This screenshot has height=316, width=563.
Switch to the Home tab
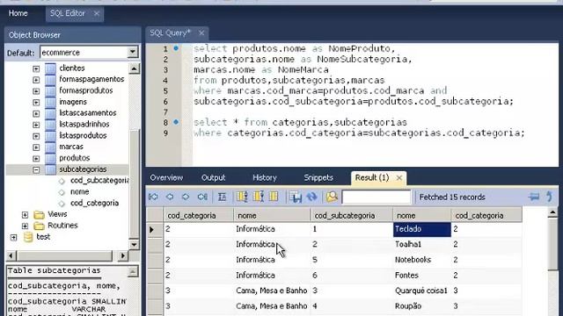(x=18, y=13)
